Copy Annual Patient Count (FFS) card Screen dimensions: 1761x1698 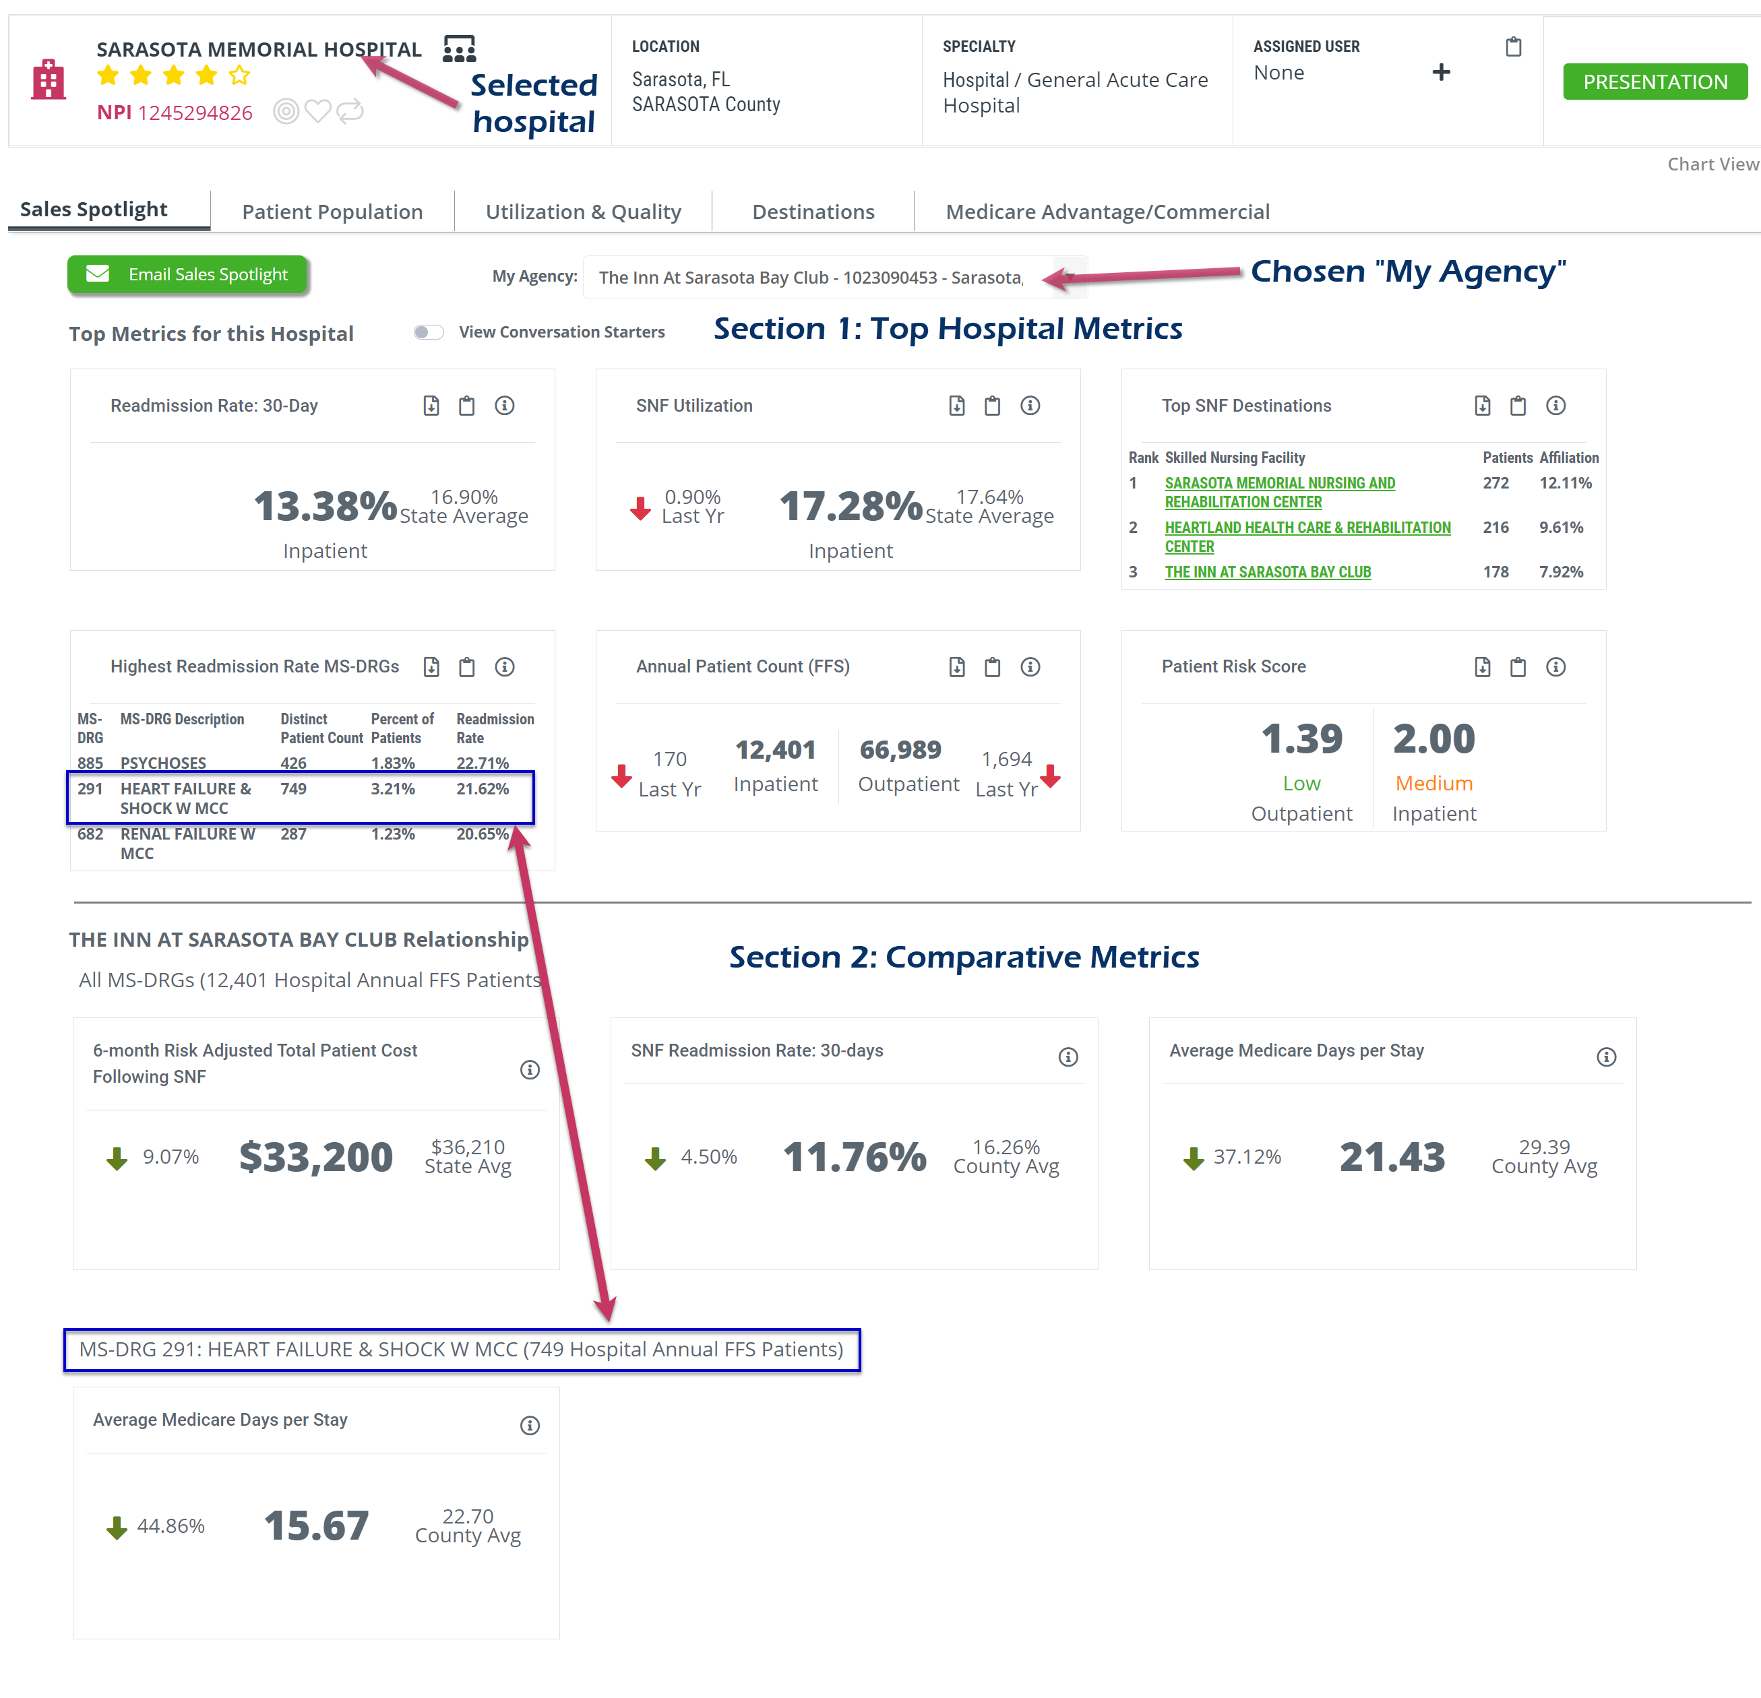[992, 666]
